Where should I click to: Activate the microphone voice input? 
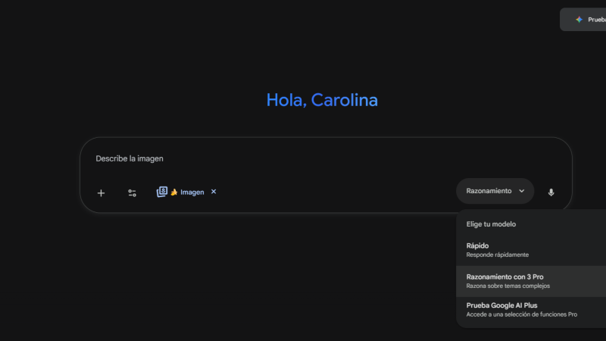[551, 192]
